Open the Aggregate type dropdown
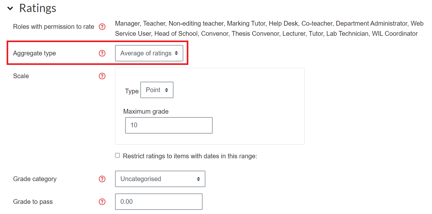432x214 pixels. [x=149, y=53]
